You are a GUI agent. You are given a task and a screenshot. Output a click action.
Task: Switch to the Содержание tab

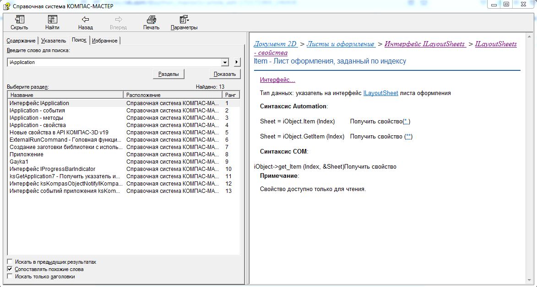[x=21, y=41]
